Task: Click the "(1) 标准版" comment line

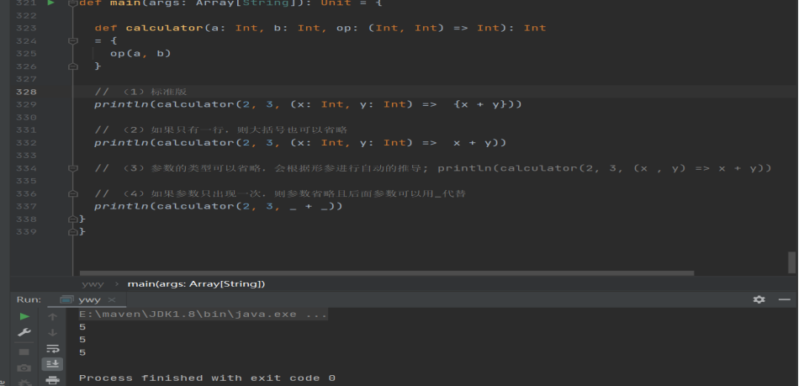Action: pos(141,92)
